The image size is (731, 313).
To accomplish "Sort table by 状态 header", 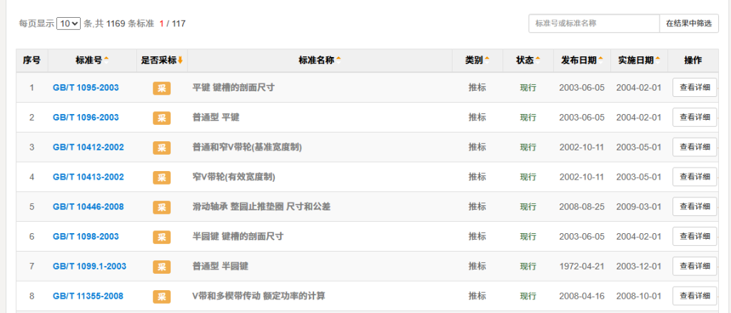I will point(528,61).
